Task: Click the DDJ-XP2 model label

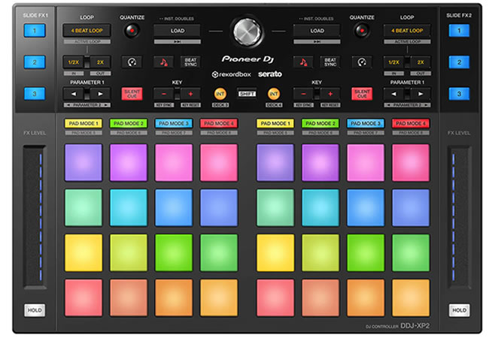Action: 415,326
